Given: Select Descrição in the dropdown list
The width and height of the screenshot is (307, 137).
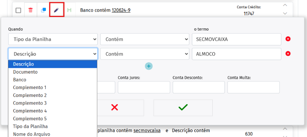Looking at the screenshot, I should (x=53, y=64).
